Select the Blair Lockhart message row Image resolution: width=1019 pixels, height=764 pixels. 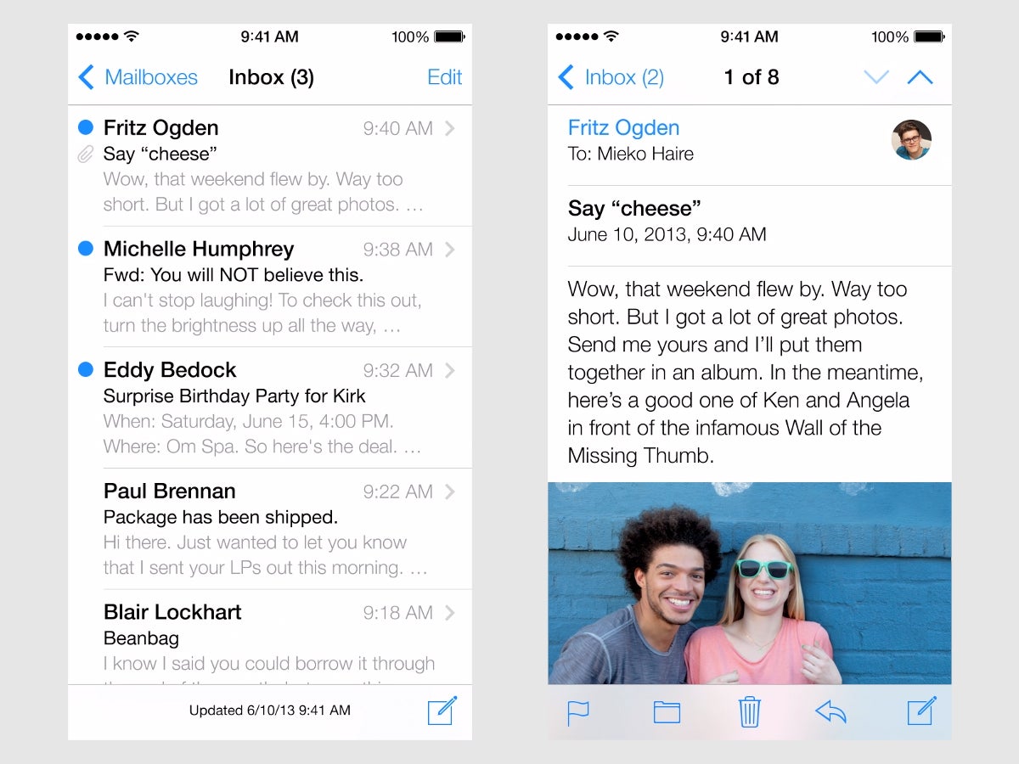coord(270,638)
